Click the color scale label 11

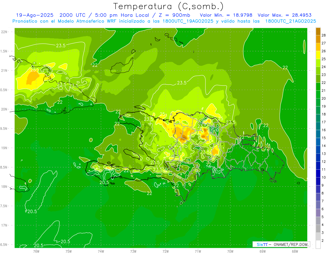click(324, 169)
